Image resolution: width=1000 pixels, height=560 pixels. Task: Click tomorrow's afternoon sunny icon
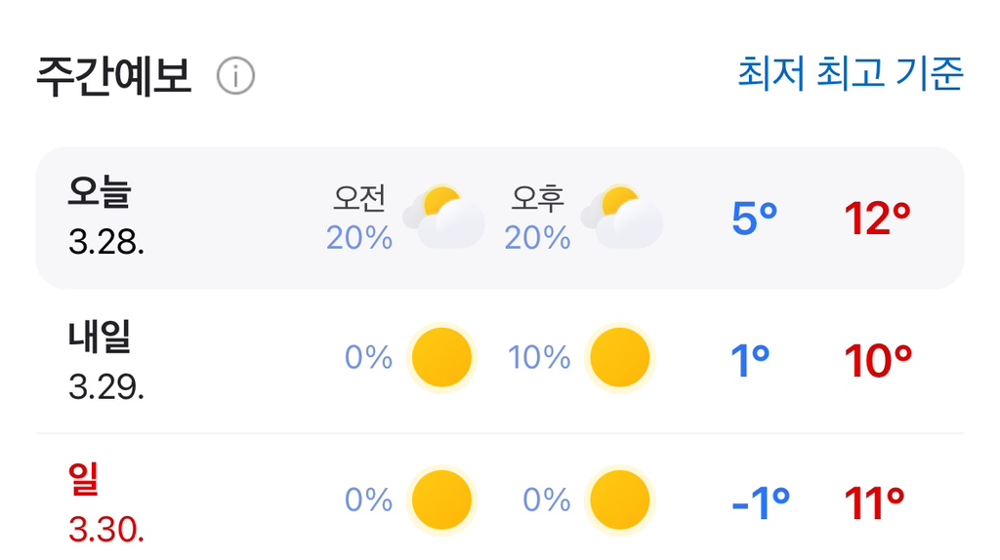tap(619, 358)
